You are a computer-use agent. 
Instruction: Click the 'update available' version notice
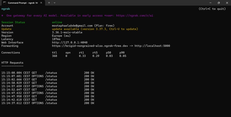tap(95, 29)
